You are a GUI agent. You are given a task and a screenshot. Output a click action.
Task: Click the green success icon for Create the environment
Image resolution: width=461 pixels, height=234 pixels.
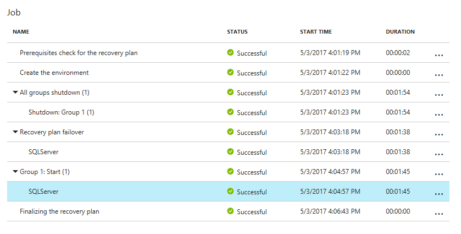click(x=231, y=73)
